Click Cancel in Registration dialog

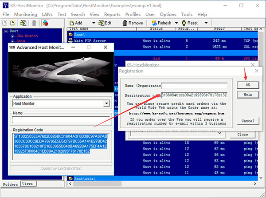click(x=248, y=121)
